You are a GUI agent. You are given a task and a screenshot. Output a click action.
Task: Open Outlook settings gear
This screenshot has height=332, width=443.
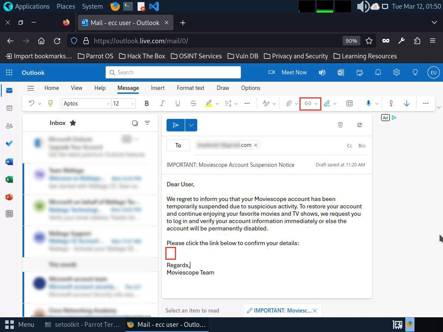(396, 73)
